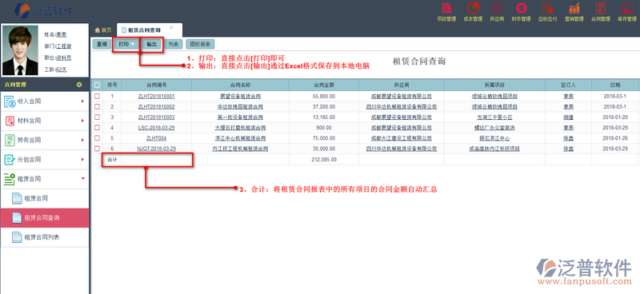Open the 合同管理 top icon
This screenshot has width=640, height=294.
601,9
